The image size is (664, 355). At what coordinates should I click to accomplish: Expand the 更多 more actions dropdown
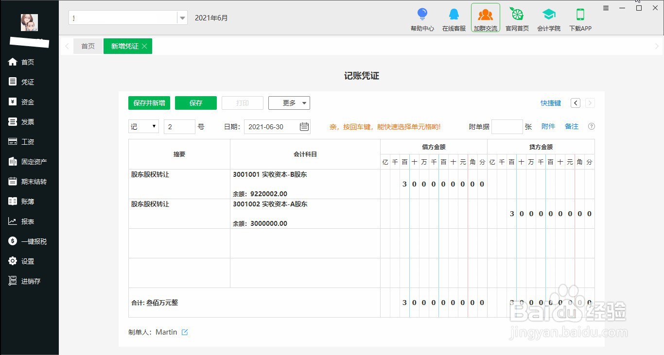[289, 102]
